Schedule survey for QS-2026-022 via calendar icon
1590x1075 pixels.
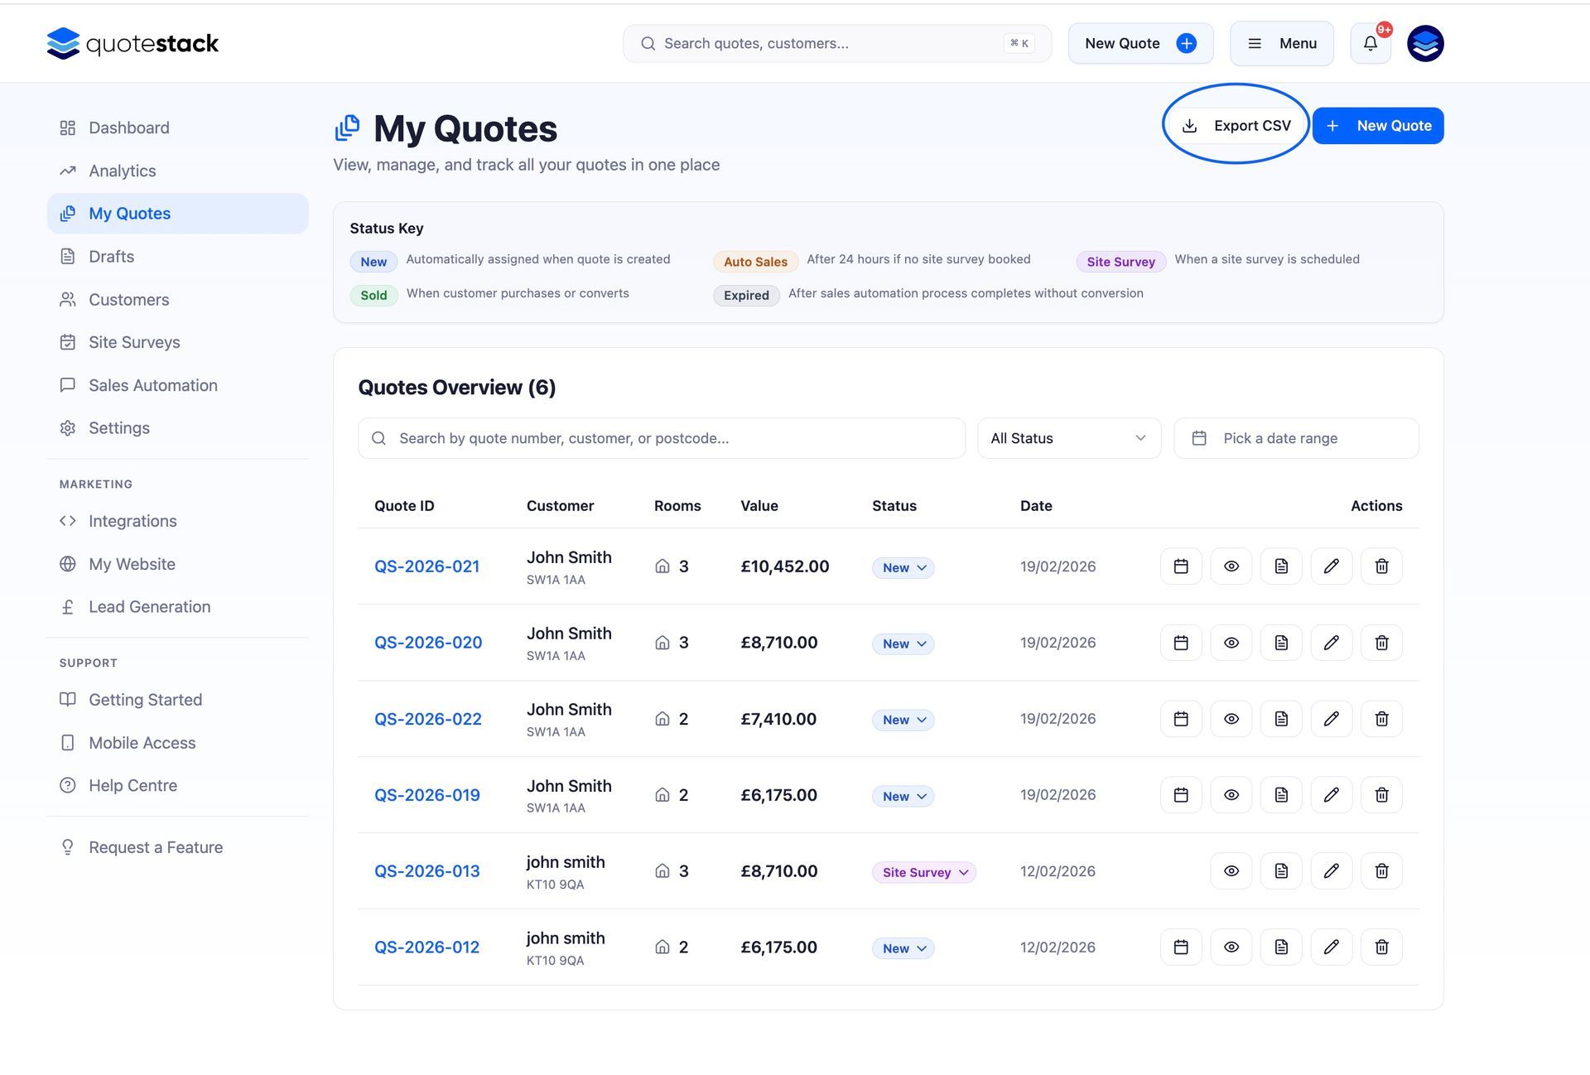tap(1181, 719)
